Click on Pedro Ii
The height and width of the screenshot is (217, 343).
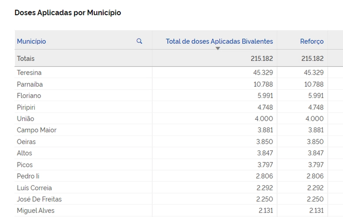click(28, 176)
